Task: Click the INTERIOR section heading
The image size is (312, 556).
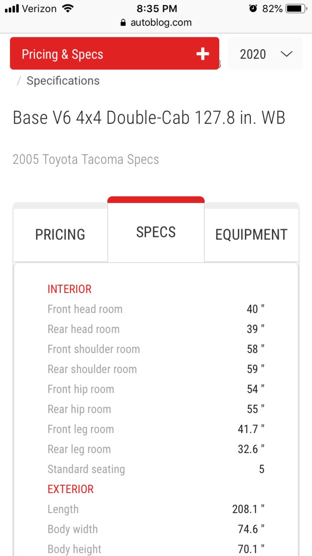Action: pyautogui.click(x=69, y=289)
